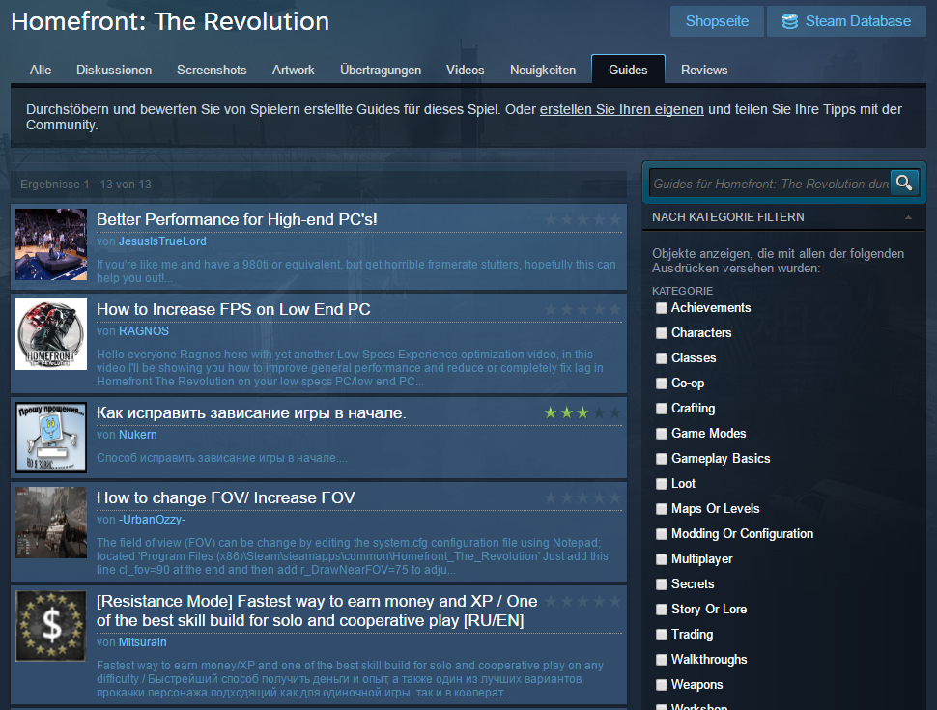View author Mitsurain's profile
937x710 pixels.
click(x=142, y=641)
